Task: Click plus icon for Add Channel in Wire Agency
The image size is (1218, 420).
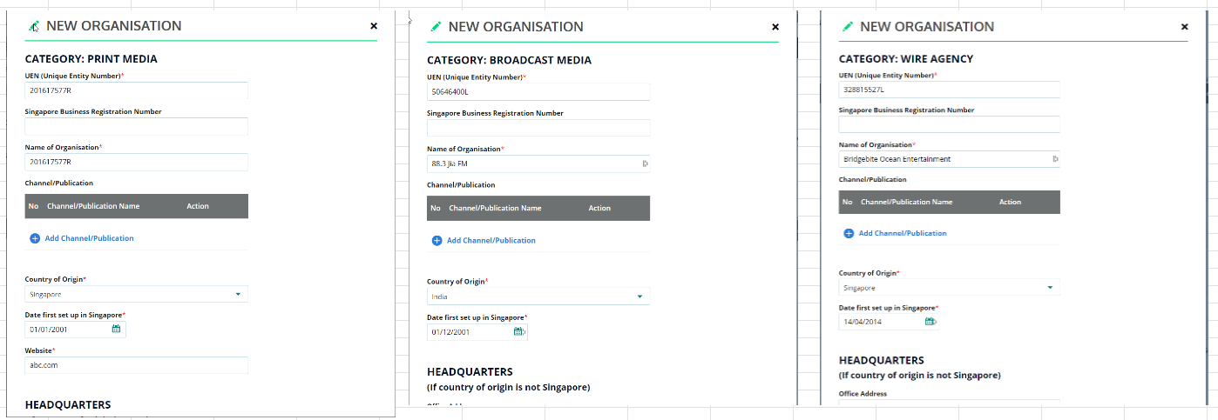Action: [849, 233]
